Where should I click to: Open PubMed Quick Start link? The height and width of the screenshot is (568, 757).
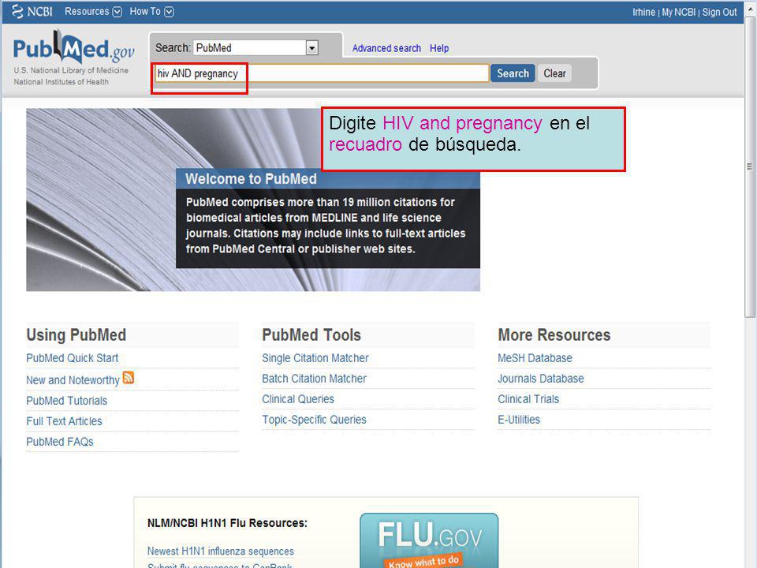[x=72, y=358]
